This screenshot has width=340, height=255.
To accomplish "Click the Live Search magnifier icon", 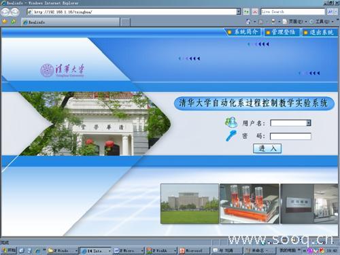I will coord(330,12).
